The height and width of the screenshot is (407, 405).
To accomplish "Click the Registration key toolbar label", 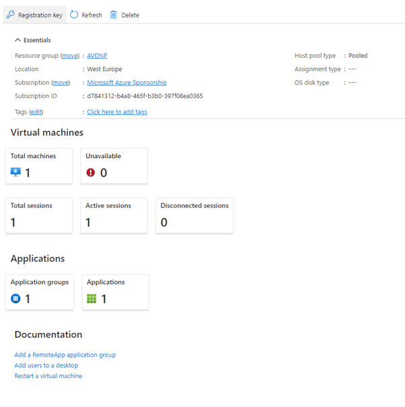I will click(x=40, y=15).
